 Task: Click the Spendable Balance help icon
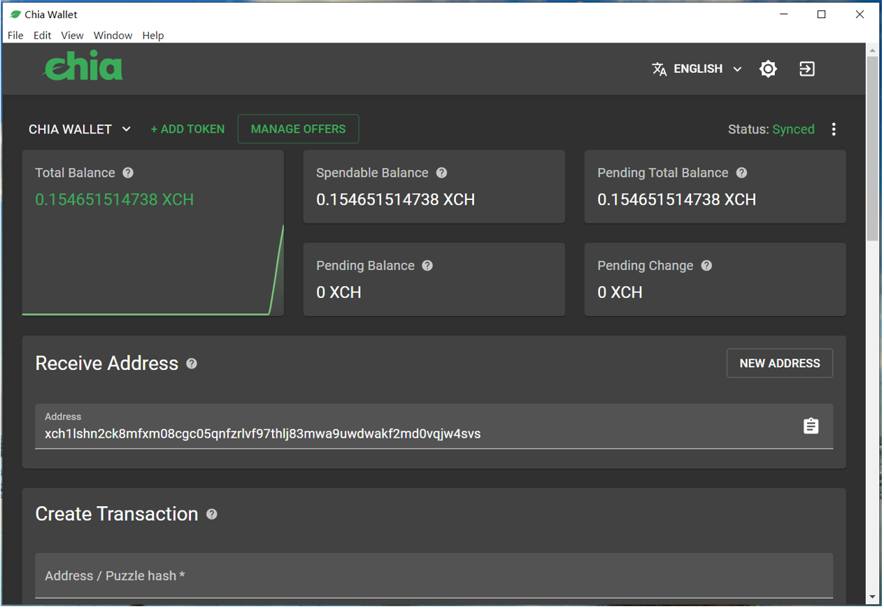(x=441, y=173)
